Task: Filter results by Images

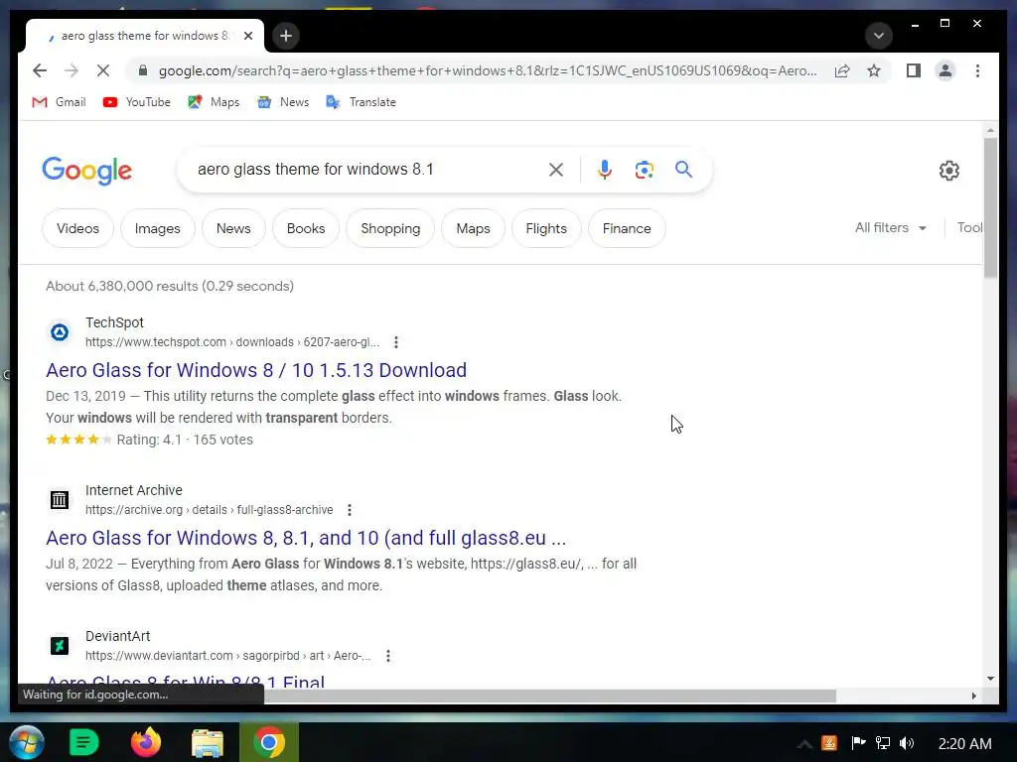Action: point(158,228)
